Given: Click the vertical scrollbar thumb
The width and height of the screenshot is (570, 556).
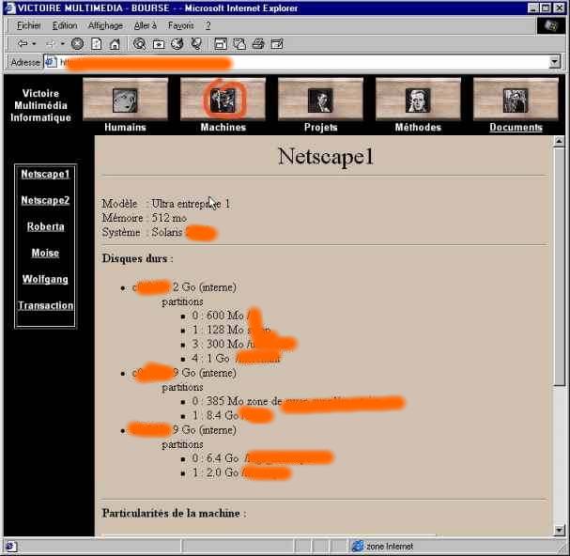Looking at the screenshot, I should click(x=559, y=266).
